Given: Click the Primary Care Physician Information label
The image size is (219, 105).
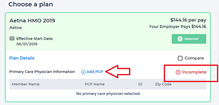Looking at the screenshot, I should pyautogui.click(x=42, y=72).
